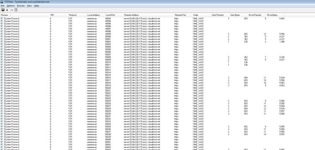This screenshot has height=150, width=315.
Task: Select local port cell 50031
Action: (108, 116)
